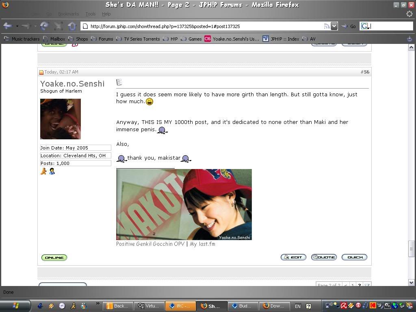Image resolution: width=416 pixels, height=312 pixels.
Task: Click the new-post icon beside Today, 02:17 AM
Action: click(x=41, y=72)
